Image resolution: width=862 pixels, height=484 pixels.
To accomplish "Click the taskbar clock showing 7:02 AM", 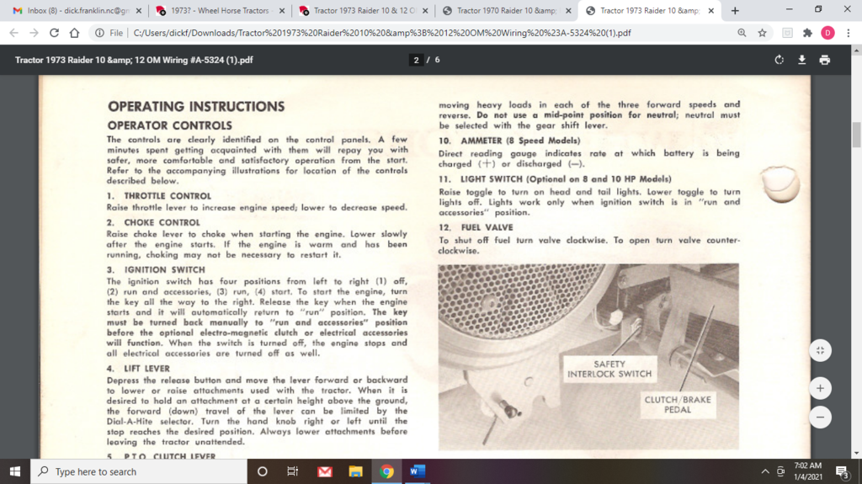I will 808,471.
